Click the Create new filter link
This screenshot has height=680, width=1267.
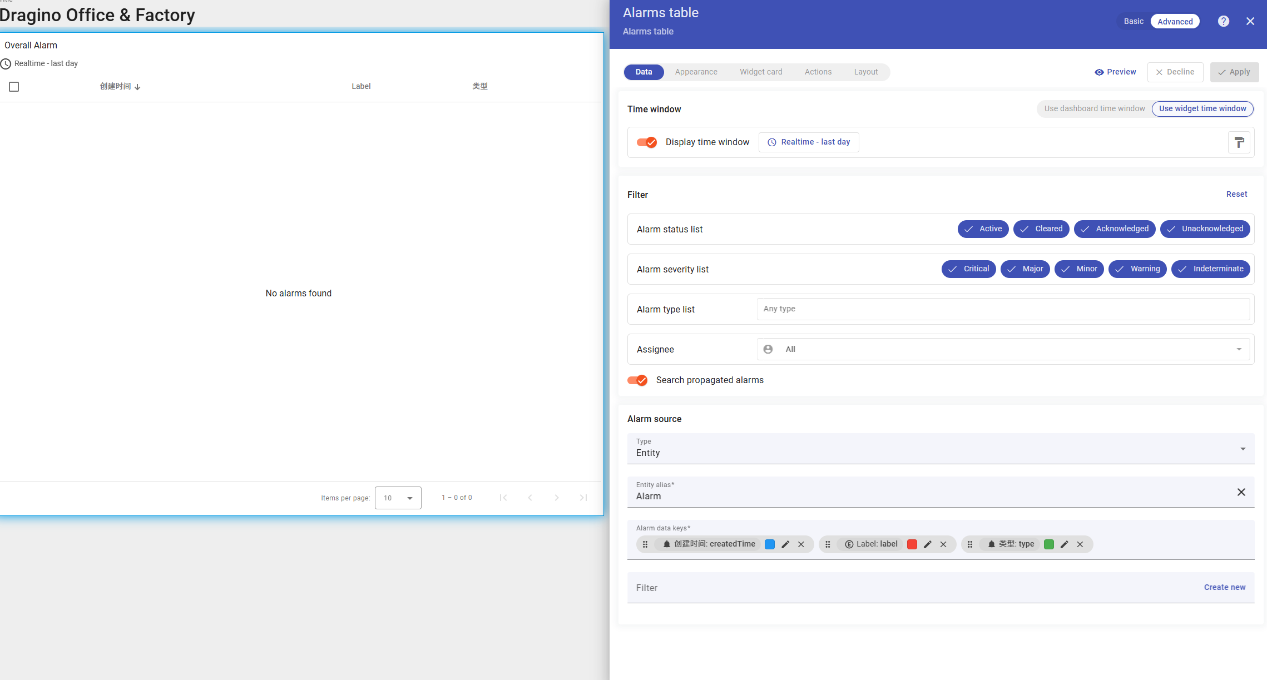(x=1224, y=587)
